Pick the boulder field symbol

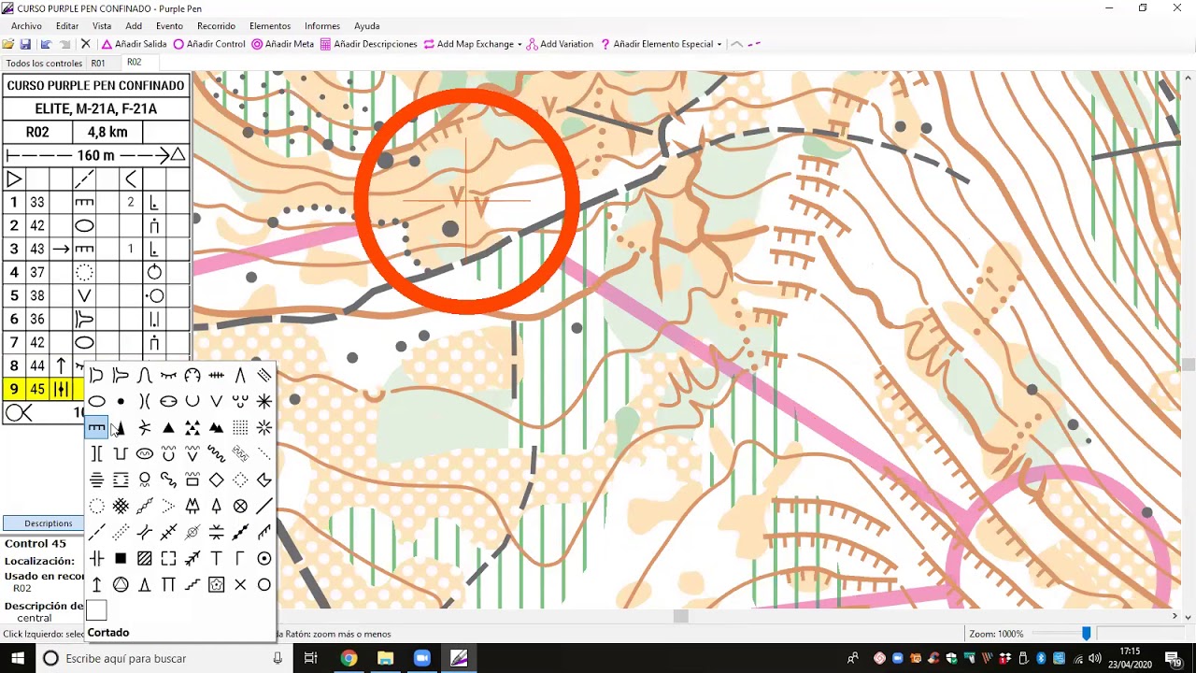pos(192,427)
